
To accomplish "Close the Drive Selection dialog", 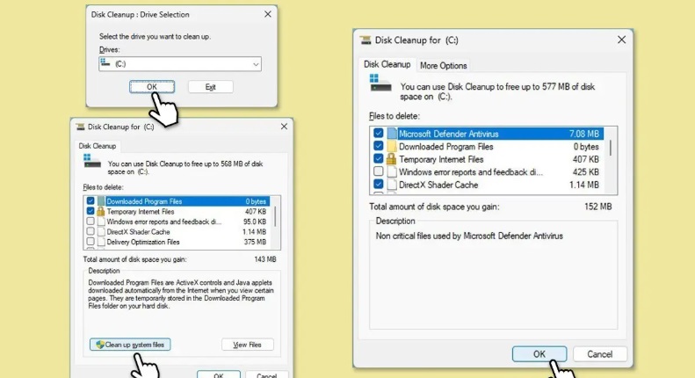I will click(x=268, y=14).
